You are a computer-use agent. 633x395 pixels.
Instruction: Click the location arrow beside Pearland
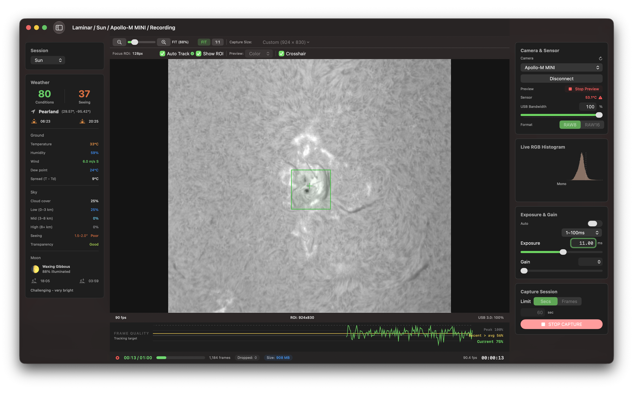tap(33, 112)
